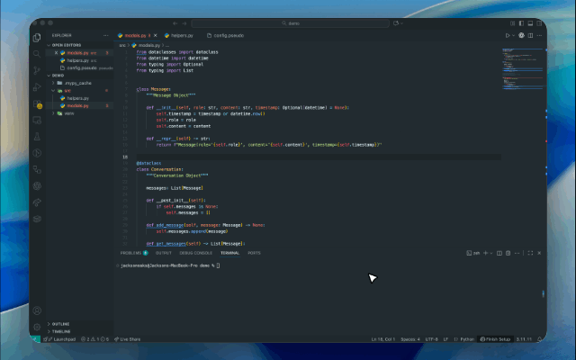Switch to the Ports panel tab

(254, 253)
